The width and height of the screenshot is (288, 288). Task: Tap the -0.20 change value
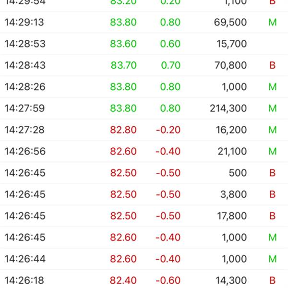click(x=168, y=130)
